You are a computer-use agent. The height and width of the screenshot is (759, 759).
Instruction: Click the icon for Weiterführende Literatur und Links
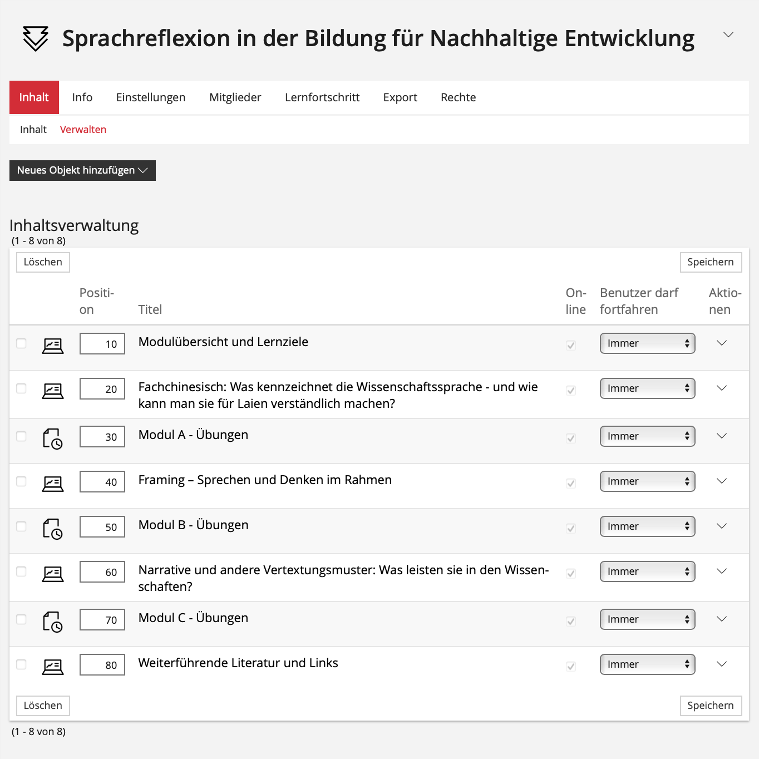tap(53, 667)
